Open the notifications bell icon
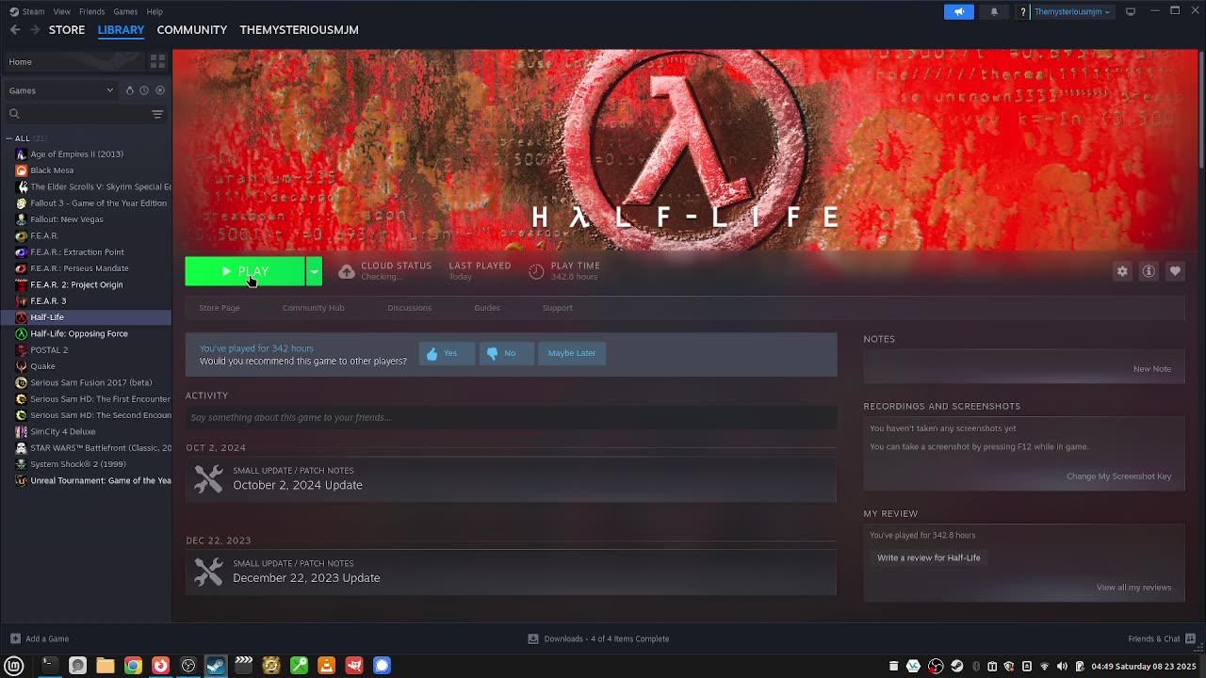Image resolution: width=1206 pixels, height=678 pixels. (x=994, y=11)
